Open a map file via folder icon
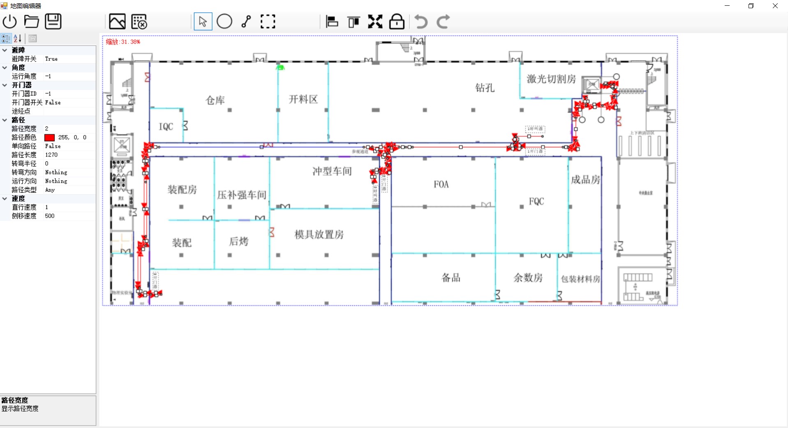The width and height of the screenshot is (788, 428). [31, 21]
